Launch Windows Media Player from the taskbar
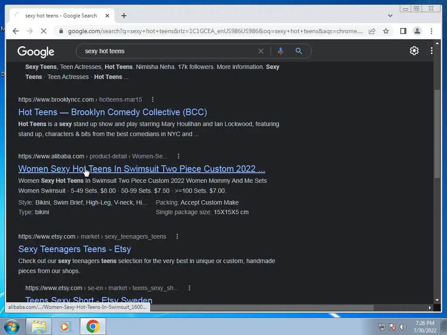The height and width of the screenshot is (335, 447). pyautogui.click(x=65, y=326)
